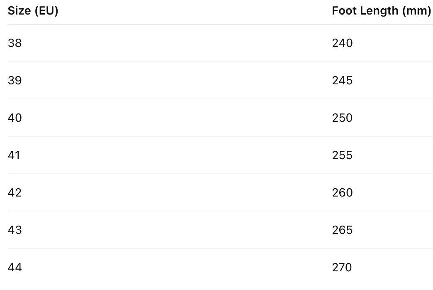Click the '(EU)' unit in the header
The height and width of the screenshot is (290, 433).
coord(46,11)
